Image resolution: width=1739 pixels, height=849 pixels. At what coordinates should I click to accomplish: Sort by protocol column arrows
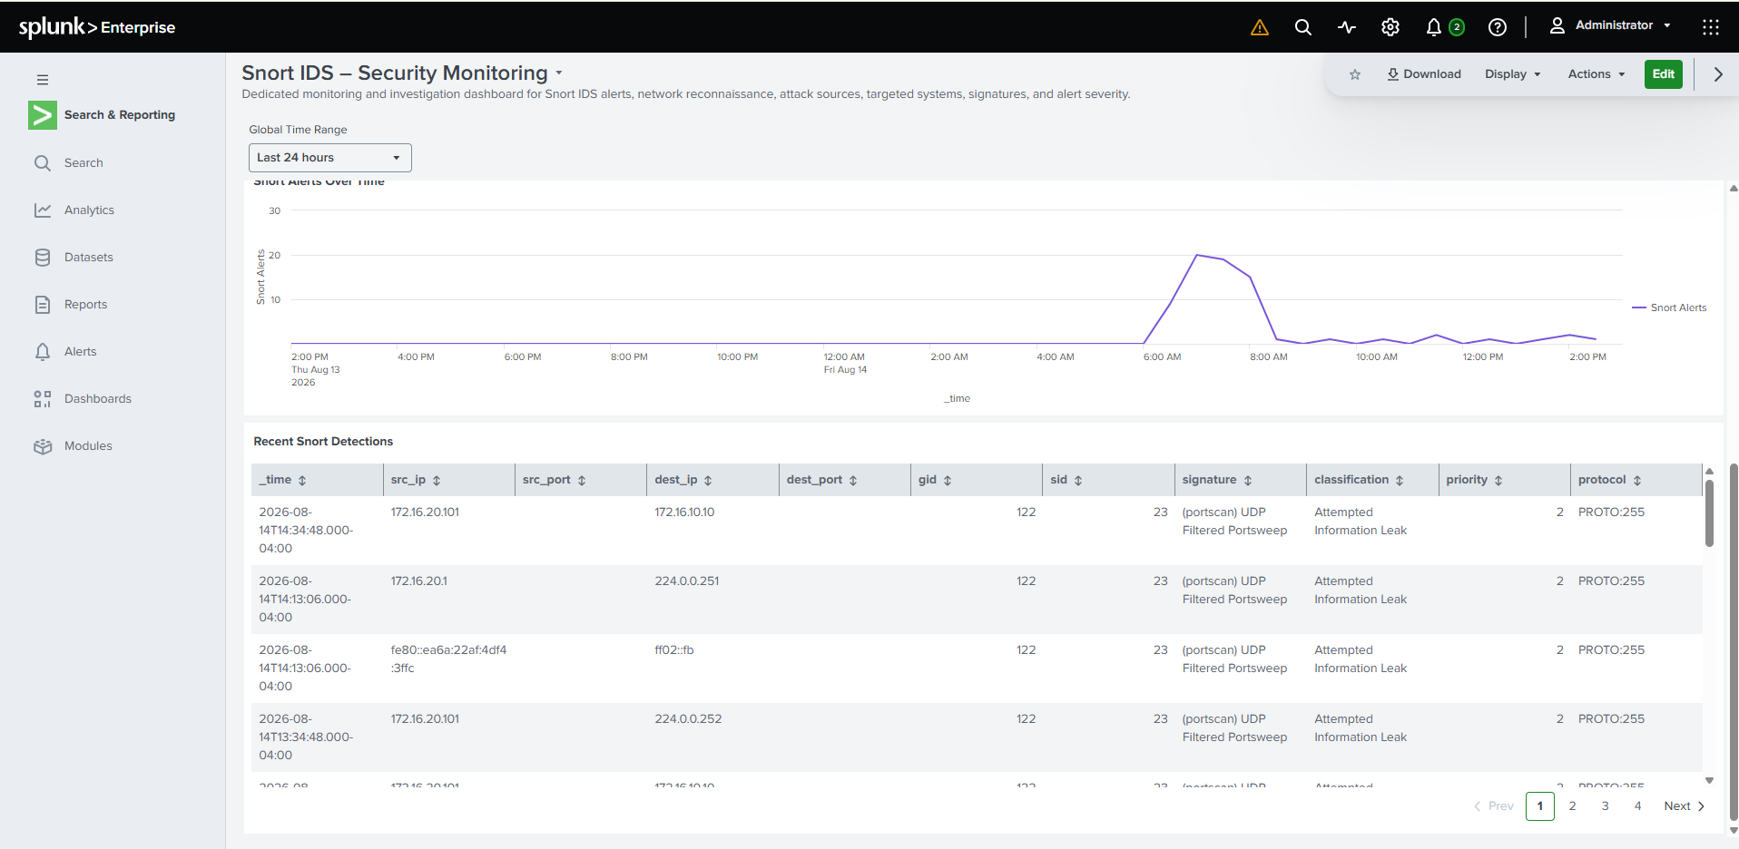click(x=1637, y=480)
